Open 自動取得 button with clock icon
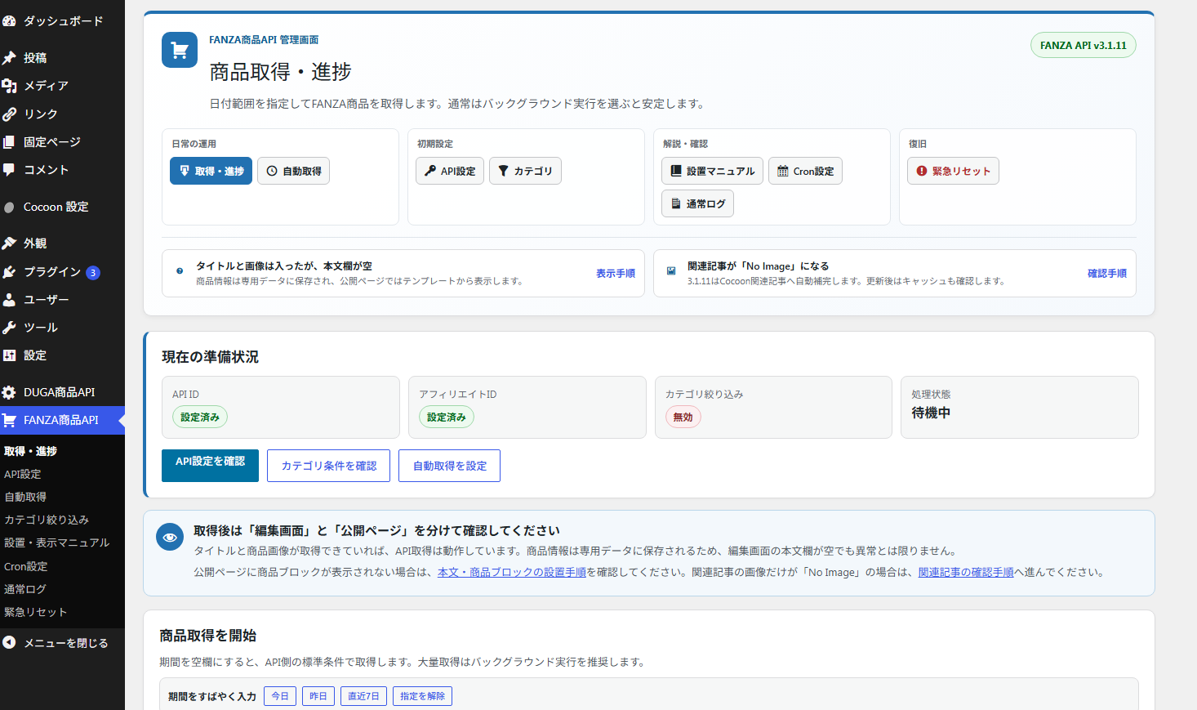 point(294,171)
